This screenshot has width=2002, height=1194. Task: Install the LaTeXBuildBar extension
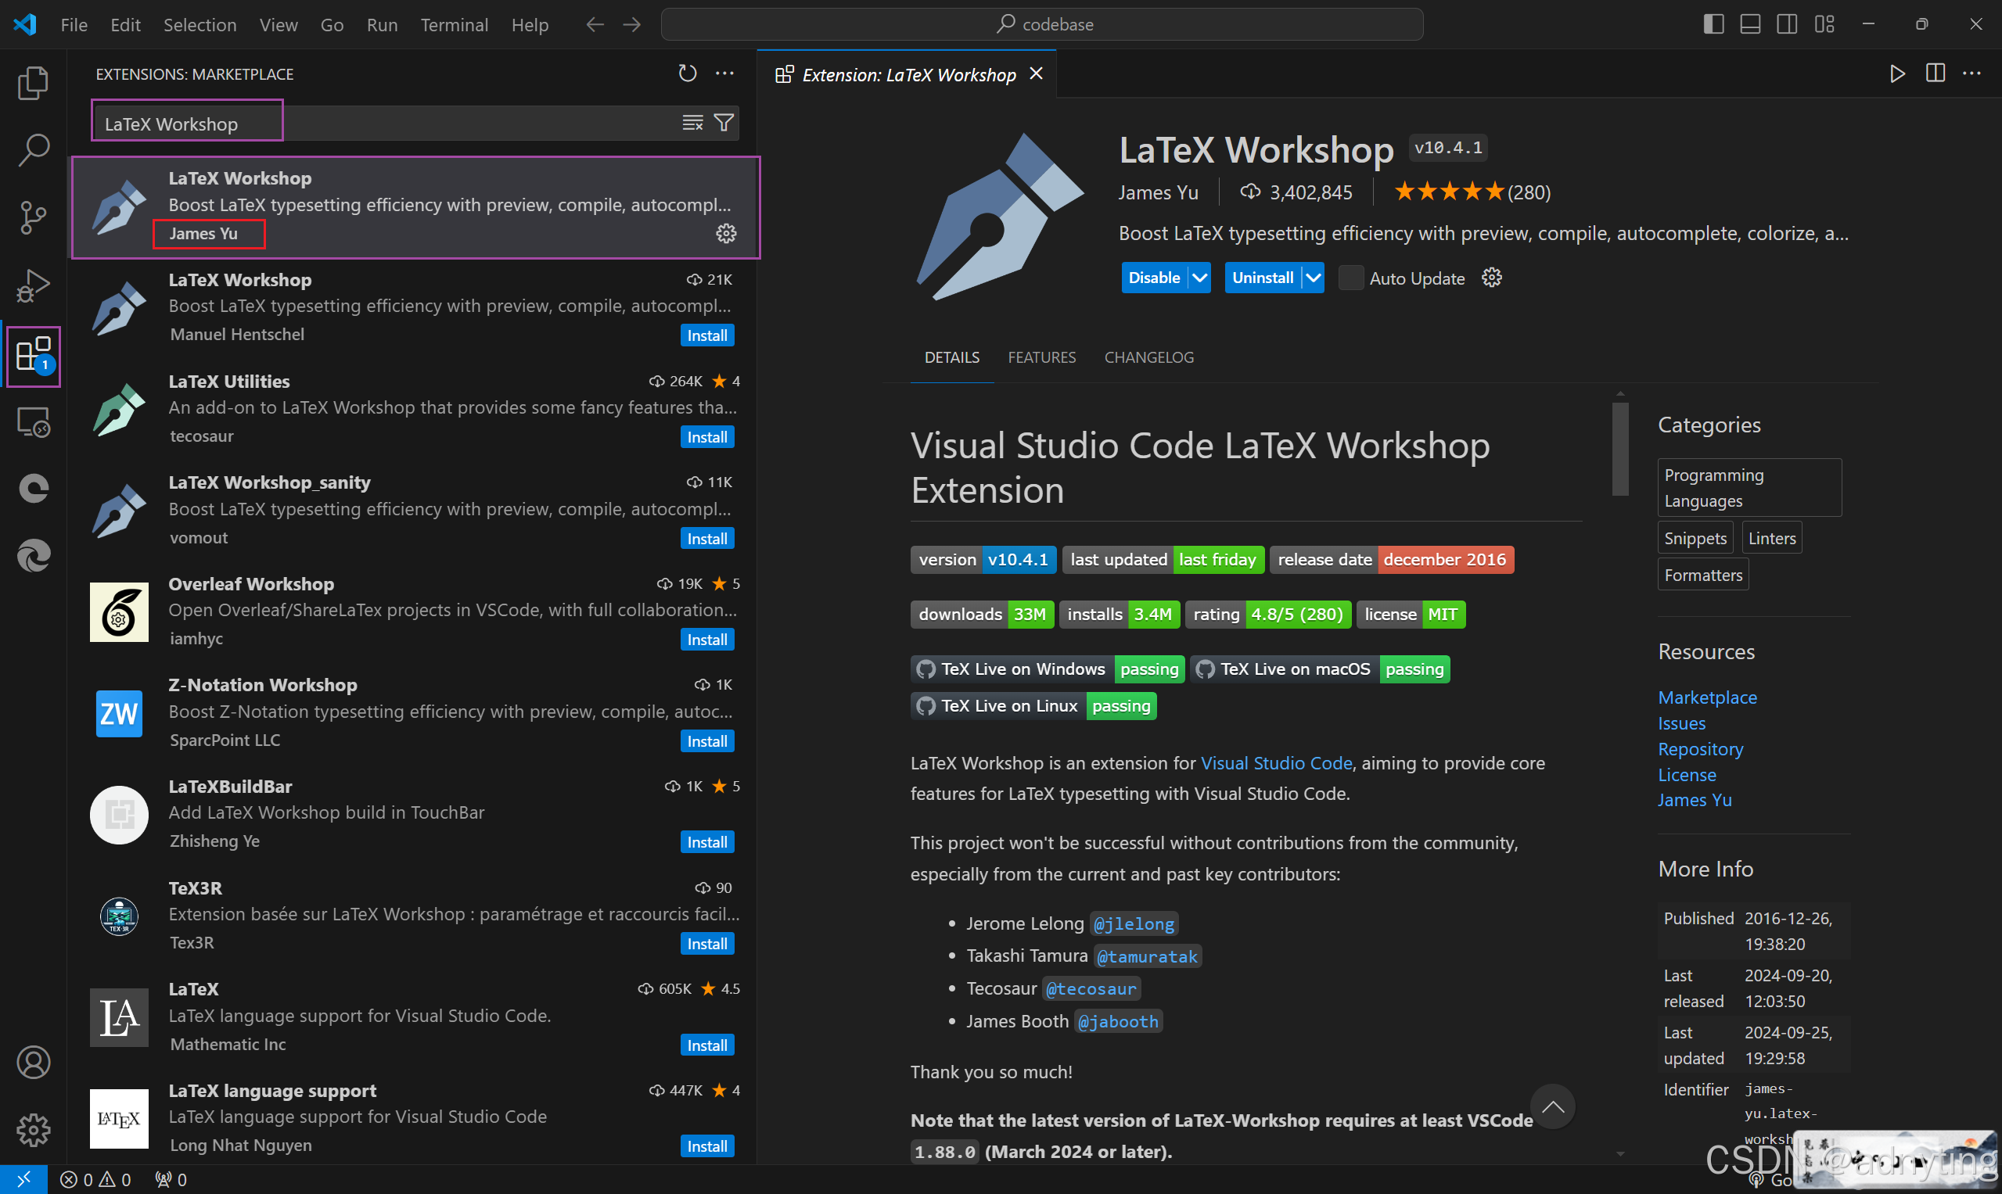[706, 842]
